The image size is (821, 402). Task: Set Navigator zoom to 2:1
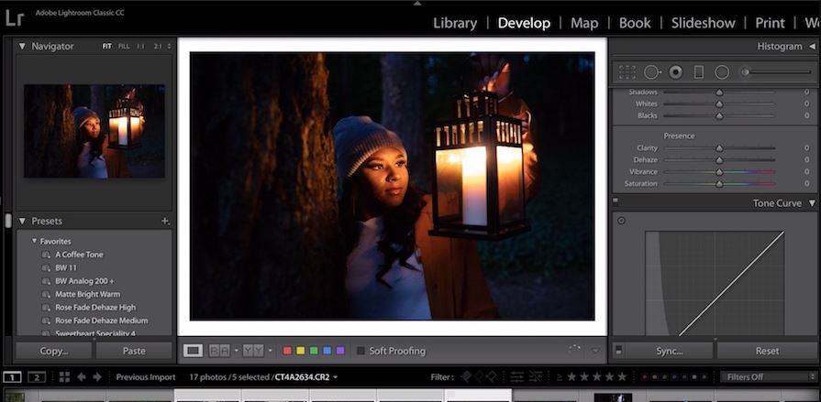(158, 46)
